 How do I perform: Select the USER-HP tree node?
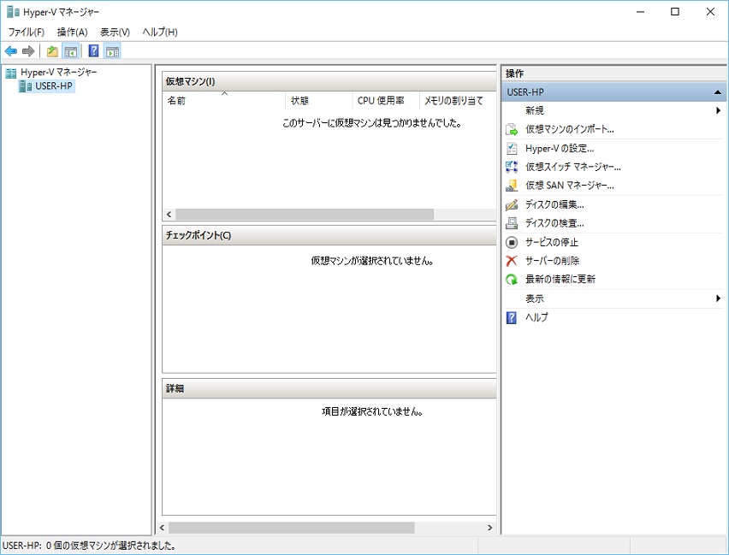pos(54,86)
